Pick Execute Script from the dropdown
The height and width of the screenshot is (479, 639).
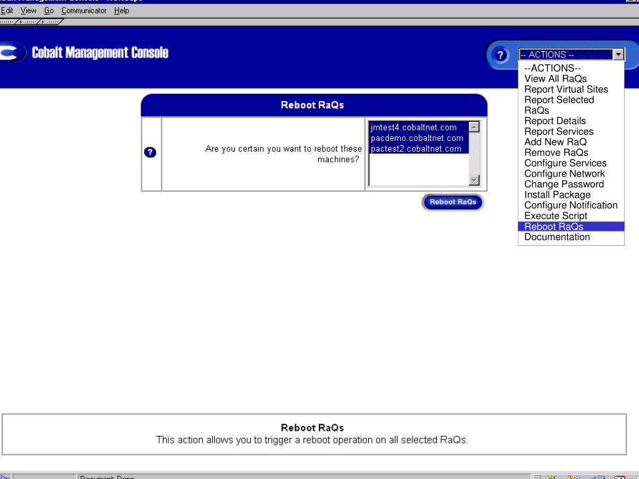point(571,216)
